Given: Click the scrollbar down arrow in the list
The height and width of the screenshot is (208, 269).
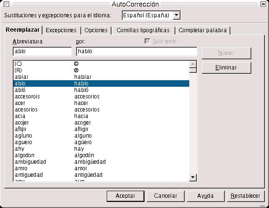Looking at the screenshot, I should coord(193,177).
